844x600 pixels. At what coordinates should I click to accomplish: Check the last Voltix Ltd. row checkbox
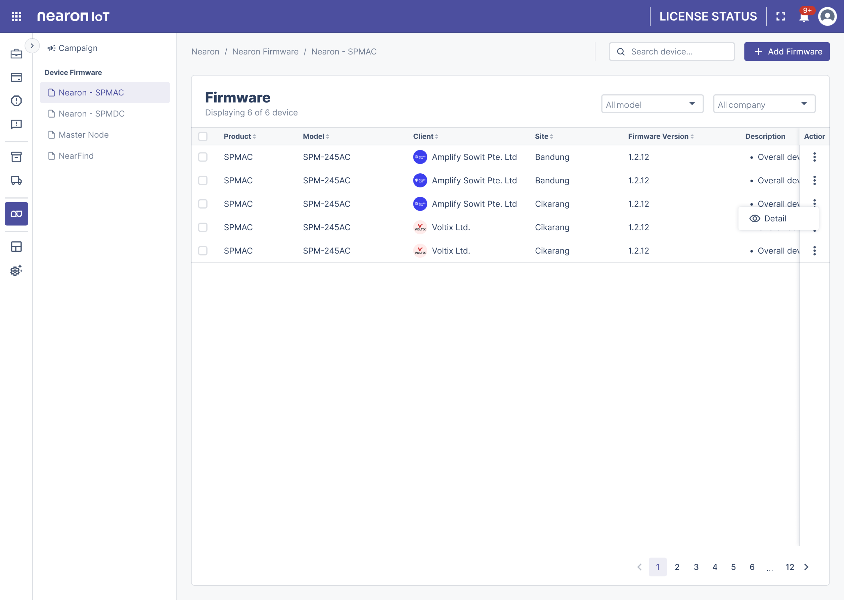coord(203,251)
